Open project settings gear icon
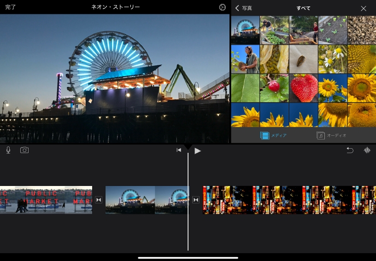The image size is (376, 261). (223, 7)
